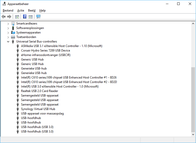Viewport: 196px width, 143px height.
Task: Click the Forward arrow toolbar icon
Action: pos(9,16)
